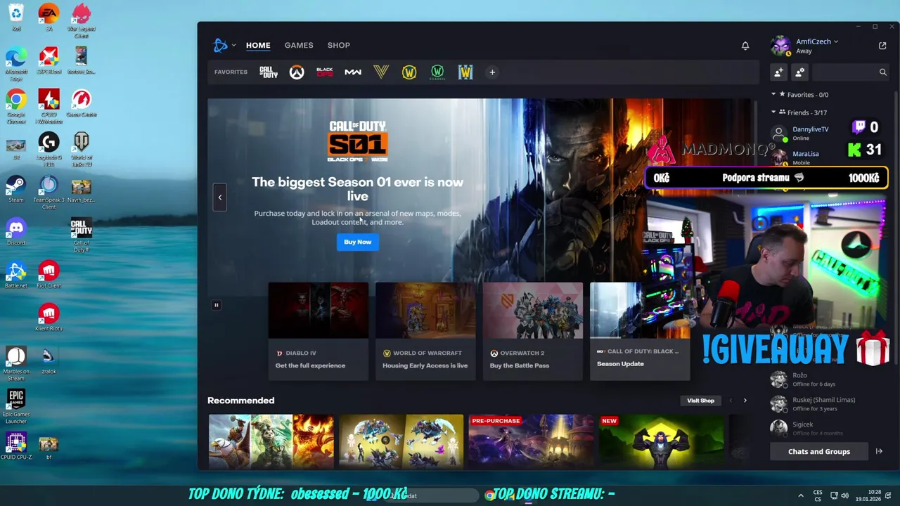Select the Black Ops favorite icon
900x506 pixels.
(x=325, y=72)
